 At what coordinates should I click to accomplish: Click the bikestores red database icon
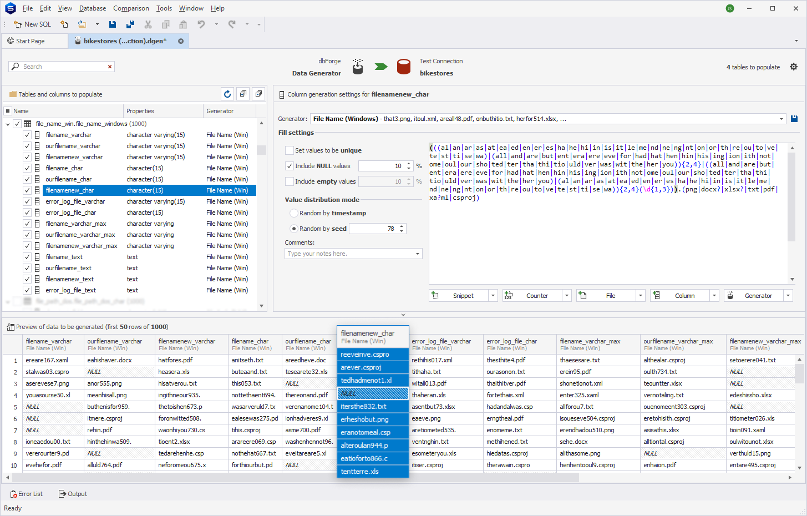point(404,67)
